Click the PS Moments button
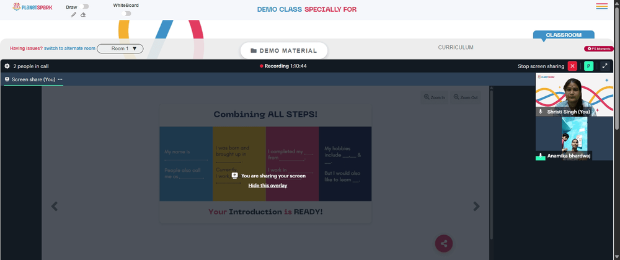Viewport: 620px width, 260px height. pyautogui.click(x=599, y=48)
